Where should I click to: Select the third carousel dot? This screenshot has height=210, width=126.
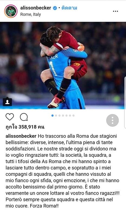tap(59, 115)
